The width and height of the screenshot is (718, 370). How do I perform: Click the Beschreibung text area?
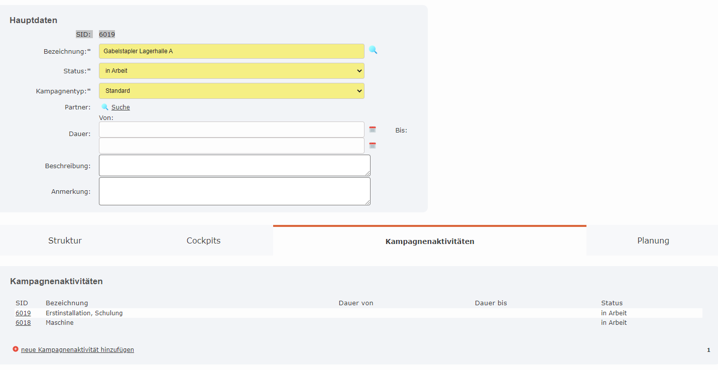234,165
